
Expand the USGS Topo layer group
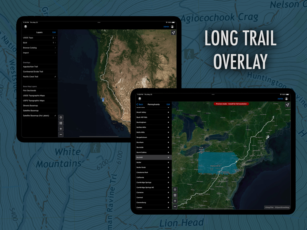[x=40, y=37]
